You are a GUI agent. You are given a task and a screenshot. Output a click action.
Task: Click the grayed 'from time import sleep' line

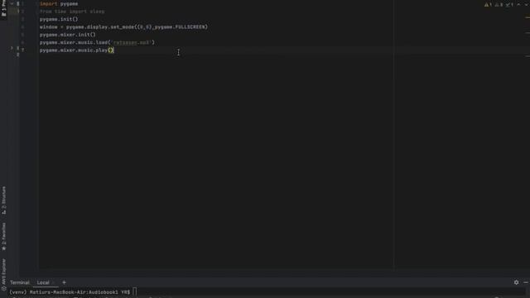[x=72, y=12]
